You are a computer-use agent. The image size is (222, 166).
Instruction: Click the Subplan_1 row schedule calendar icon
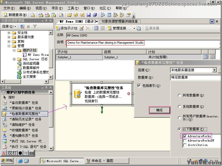[205, 57]
